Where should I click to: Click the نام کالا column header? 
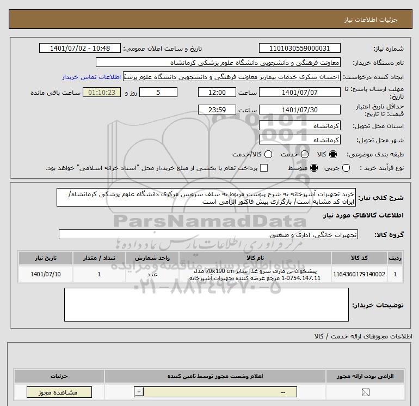255,258
